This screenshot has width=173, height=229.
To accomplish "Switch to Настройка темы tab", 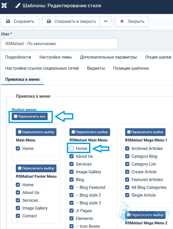I will [x=55, y=57].
